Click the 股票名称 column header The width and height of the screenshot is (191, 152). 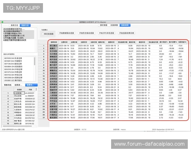click(53, 42)
